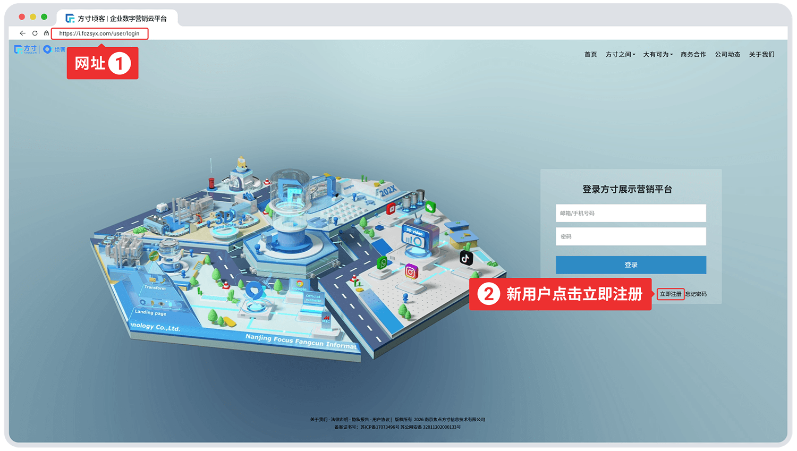Viewport: 797px width, 451px height.
Task: Focus the address bar showing i.fczsyx.com/user/login
Action: pyautogui.click(x=99, y=33)
